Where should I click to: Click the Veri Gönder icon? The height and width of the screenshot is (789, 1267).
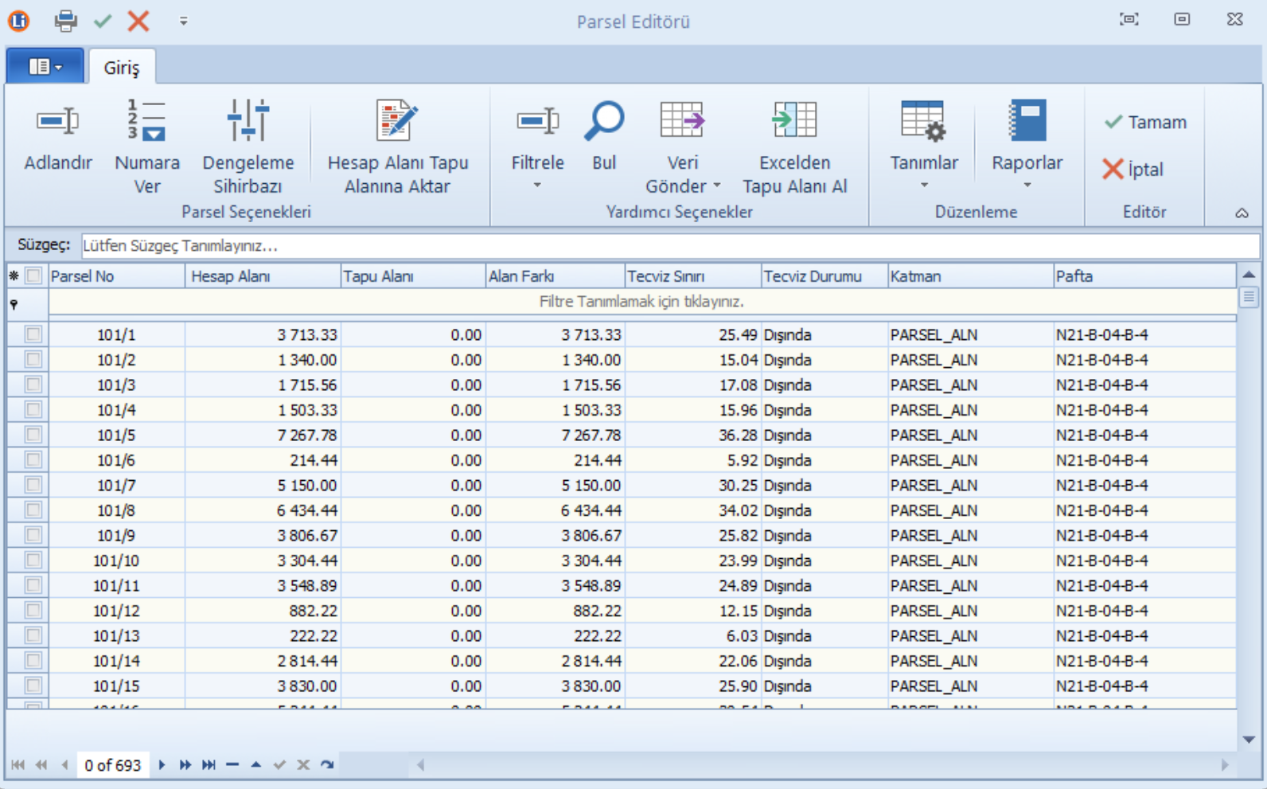[x=682, y=121]
